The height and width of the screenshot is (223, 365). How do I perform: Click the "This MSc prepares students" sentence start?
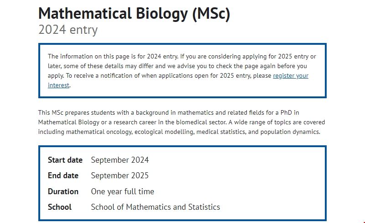pyautogui.click(x=73, y=112)
